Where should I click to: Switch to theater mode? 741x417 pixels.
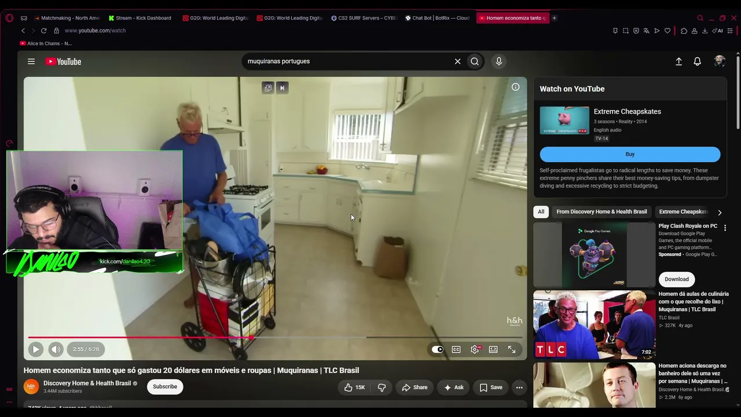pos(493,349)
